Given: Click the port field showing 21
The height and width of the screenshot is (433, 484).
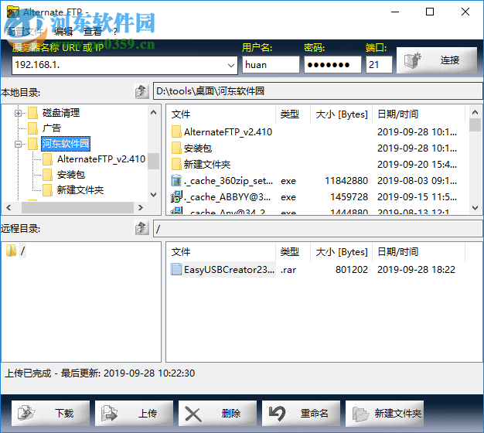Looking at the screenshot, I should (379, 65).
